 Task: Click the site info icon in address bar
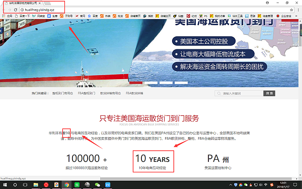click(22, 10)
